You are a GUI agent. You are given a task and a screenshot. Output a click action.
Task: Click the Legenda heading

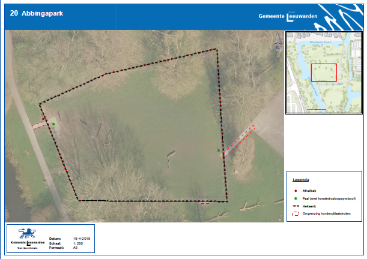[x=301, y=180]
